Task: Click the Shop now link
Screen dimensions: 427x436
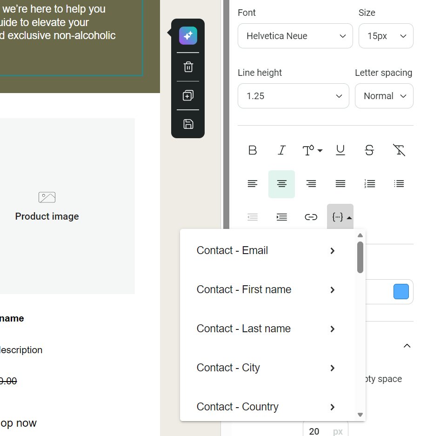Action: [x=18, y=423]
